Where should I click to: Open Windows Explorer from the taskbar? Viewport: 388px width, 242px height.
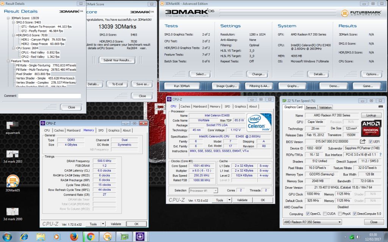click(x=41, y=237)
